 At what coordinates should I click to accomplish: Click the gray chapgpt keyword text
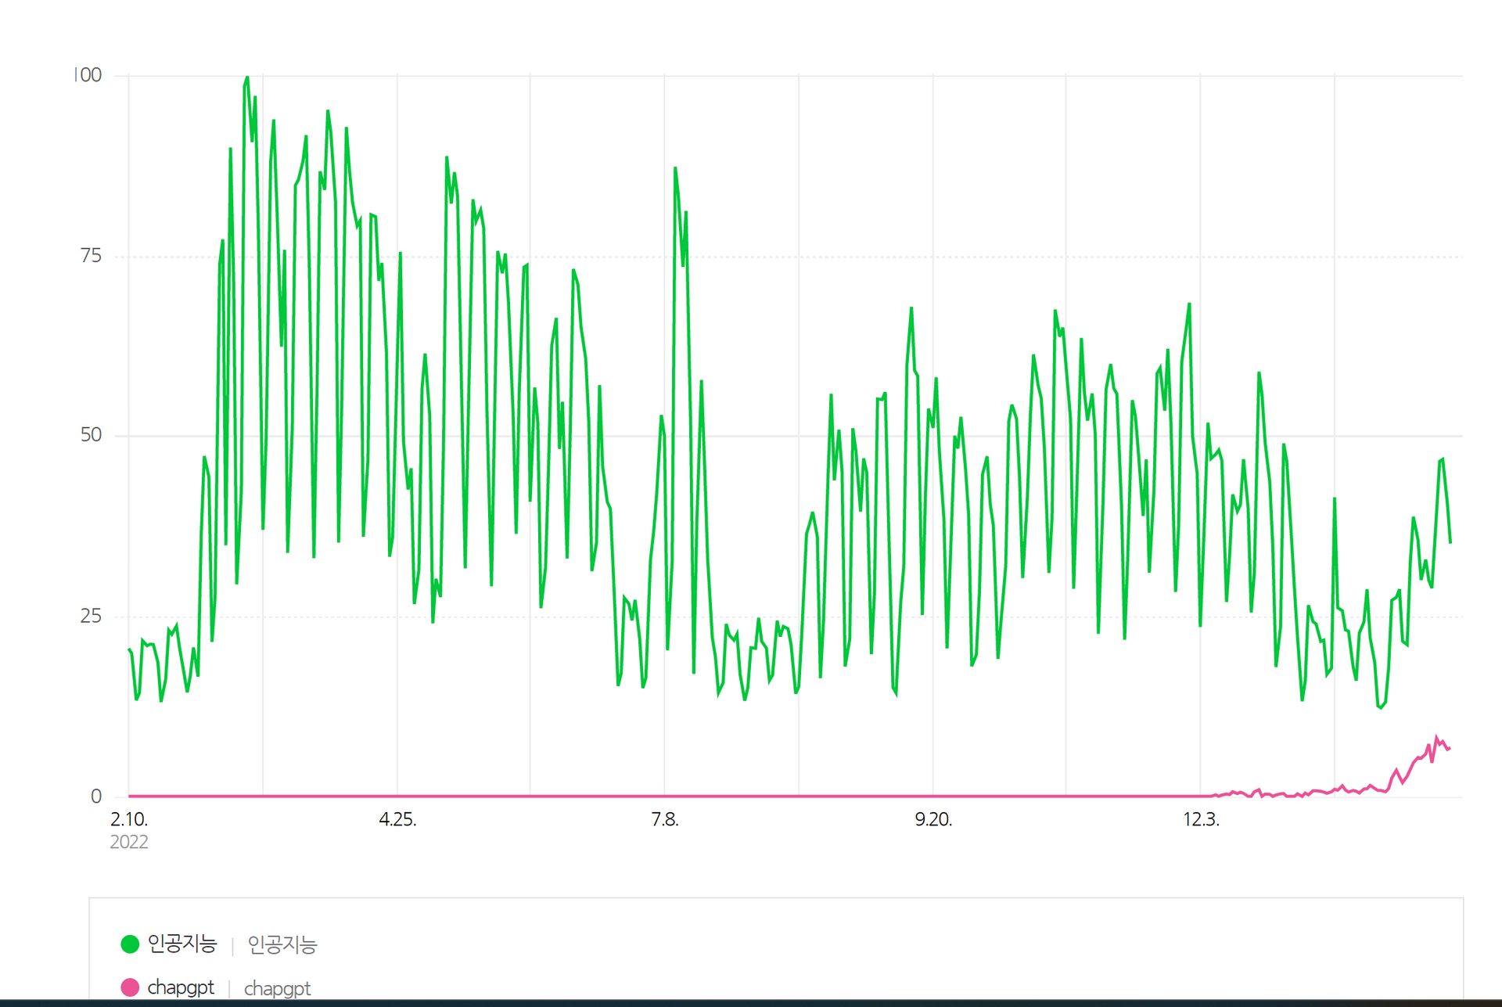pyautogui.click(x=277, y=988)
